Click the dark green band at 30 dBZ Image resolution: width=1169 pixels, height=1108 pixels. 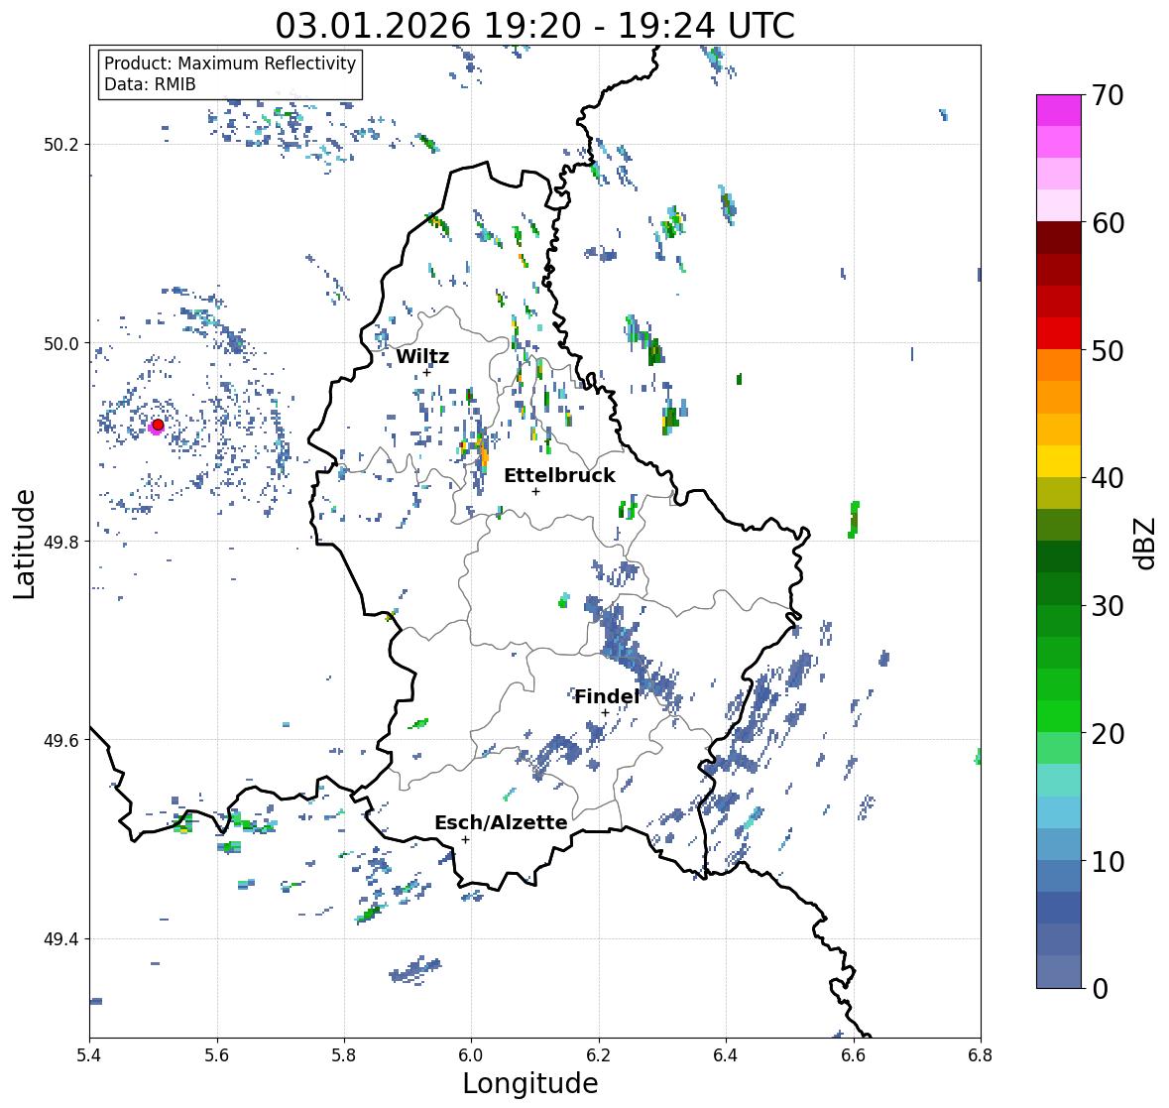tap(1059, 588)
